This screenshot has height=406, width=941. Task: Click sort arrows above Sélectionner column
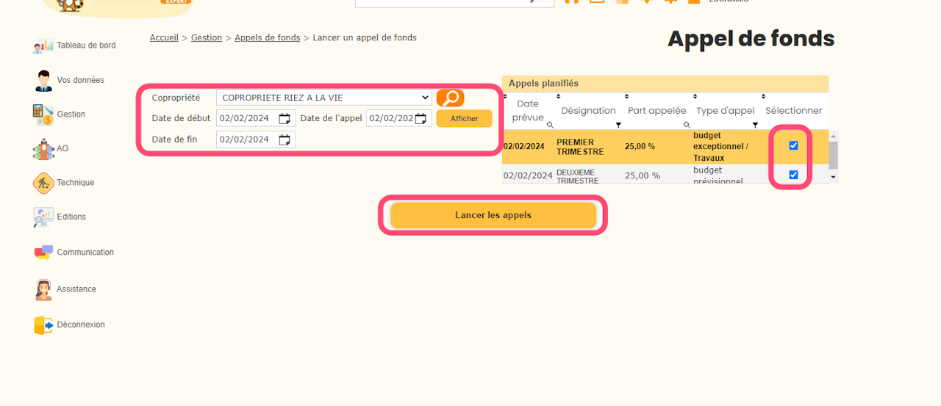[763, 96]
